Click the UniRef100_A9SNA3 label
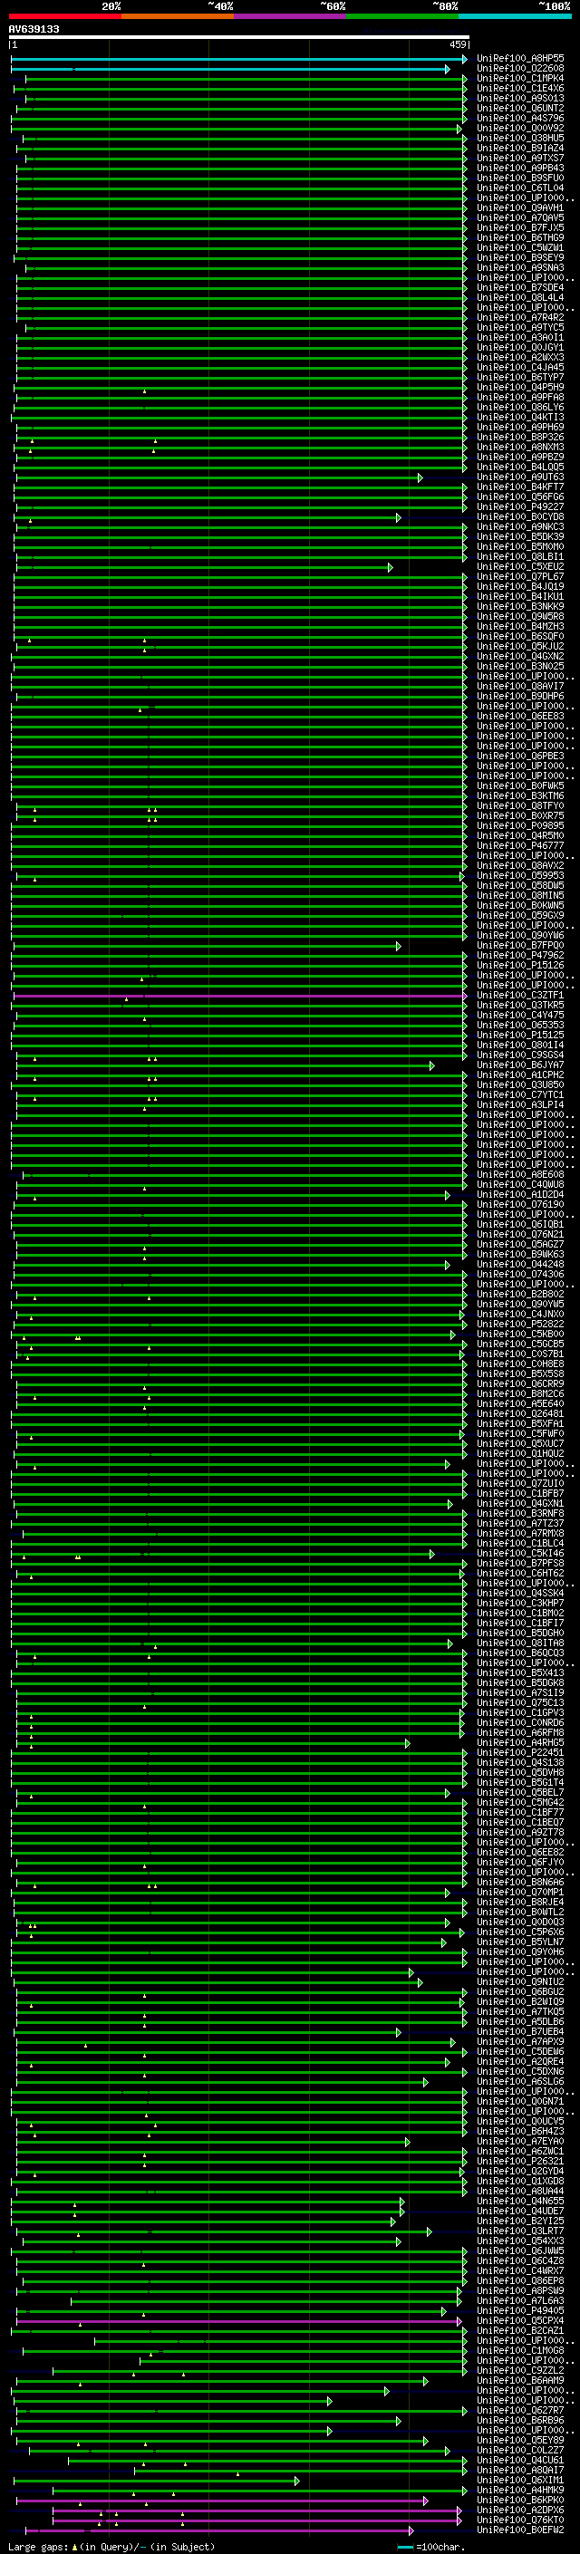The image size is (580, 2554). click(519, 267)
